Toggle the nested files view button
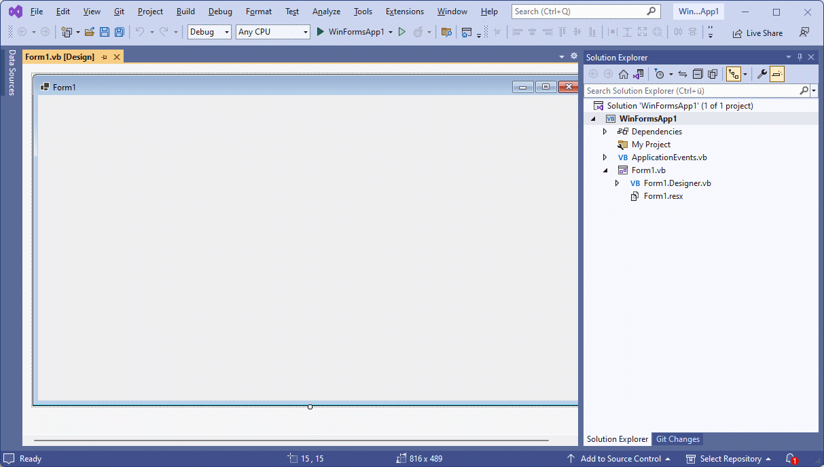 (x=734, y=74)
